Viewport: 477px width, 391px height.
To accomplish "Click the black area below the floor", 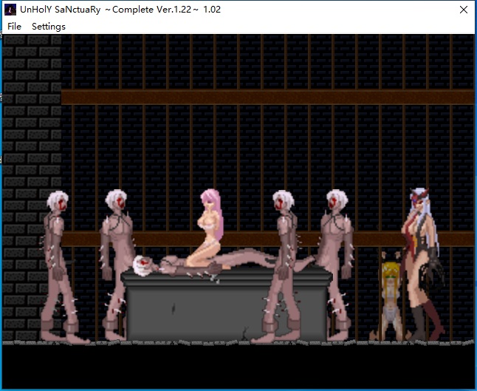I will pyautogui.click(x=236, y=368).
